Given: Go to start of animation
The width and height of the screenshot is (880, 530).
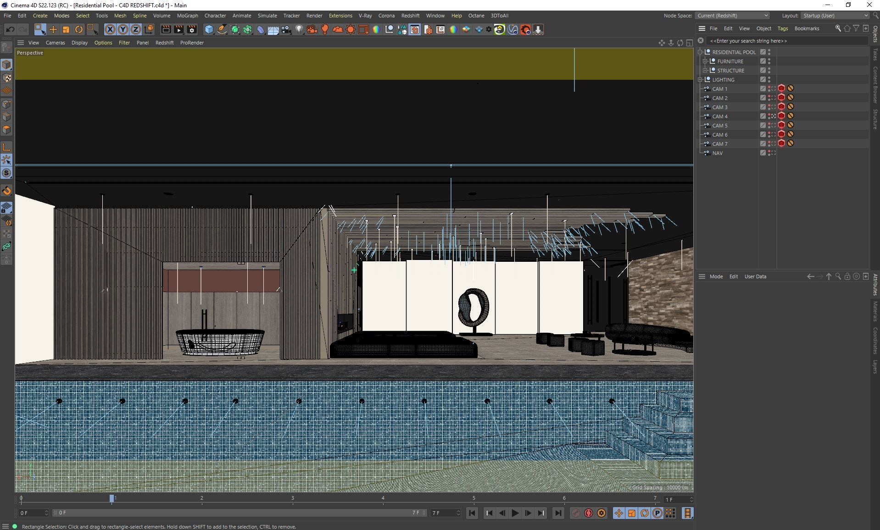Looking at the screenshot, I should pos(472,513).
